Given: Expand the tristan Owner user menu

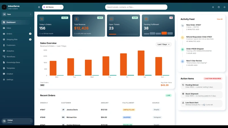Looking at the screenshot, I should click(17, 121).
